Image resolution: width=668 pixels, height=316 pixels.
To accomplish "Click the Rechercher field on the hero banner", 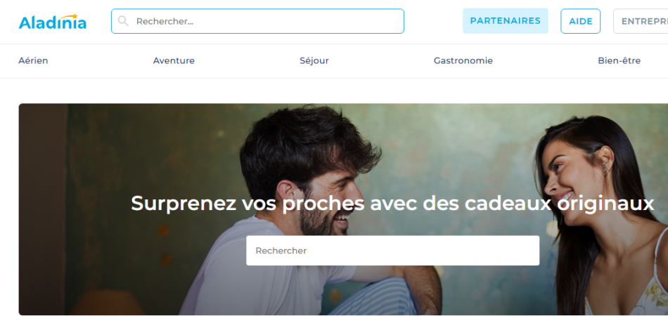I will (392, 251).
